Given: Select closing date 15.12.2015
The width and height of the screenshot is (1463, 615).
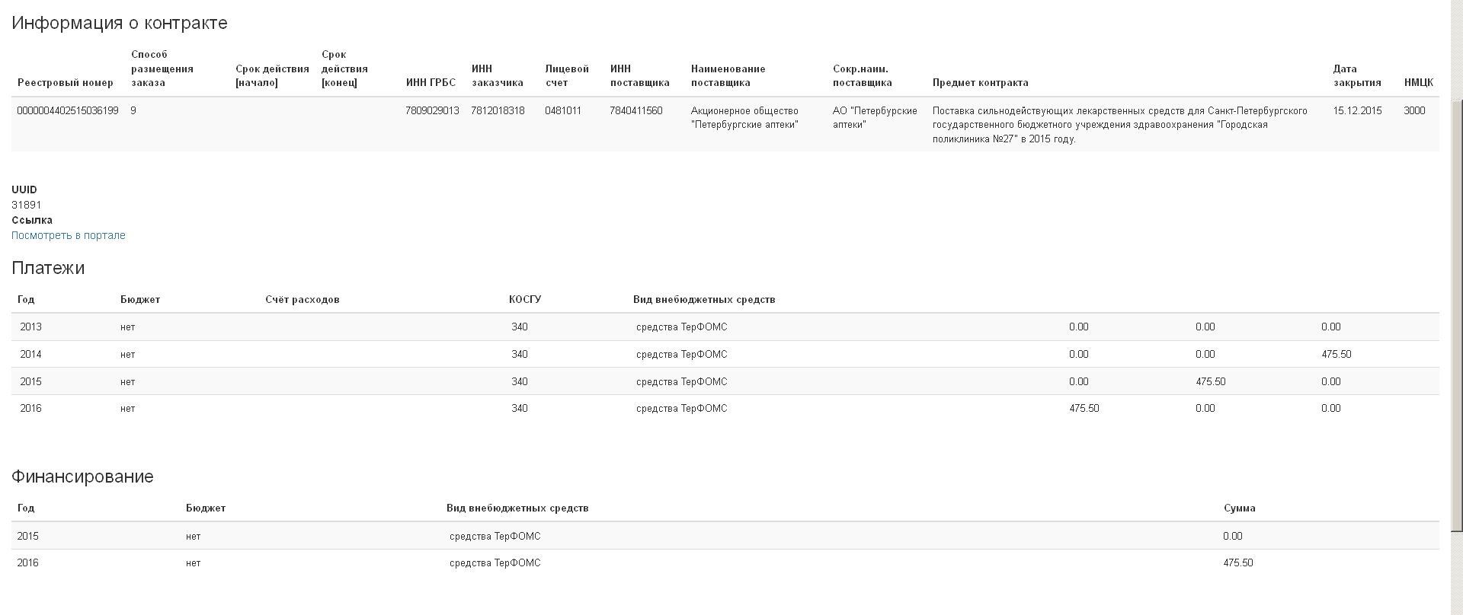Looking at the screenshot, I should pyautogui.click(x=1357, y=110).
